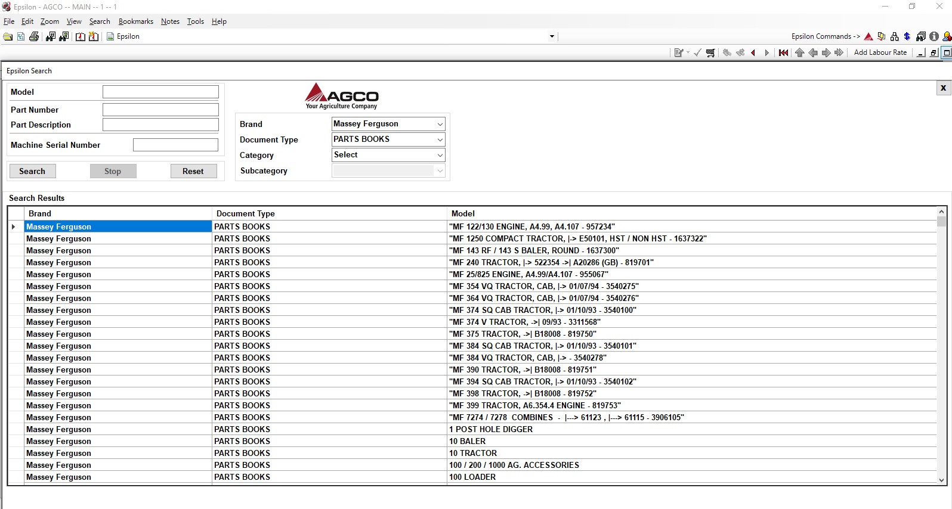
Task: Click the blue dollar sign icon
Action: click(907, 36)
